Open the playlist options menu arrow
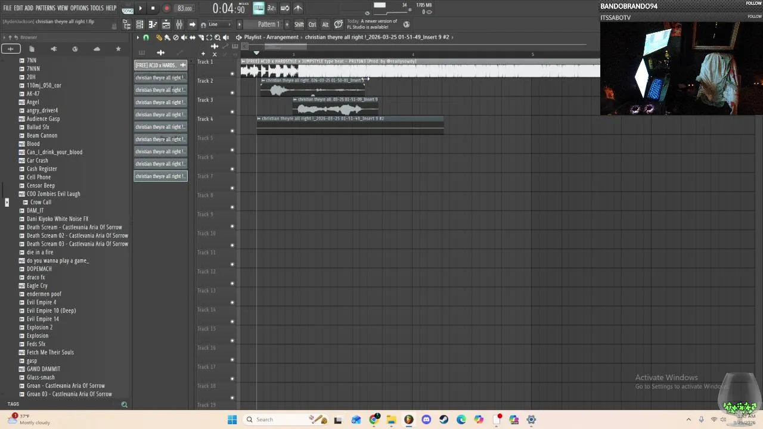Image resolution: width=763 pixels, height=429 pixels. click(138, 38)
